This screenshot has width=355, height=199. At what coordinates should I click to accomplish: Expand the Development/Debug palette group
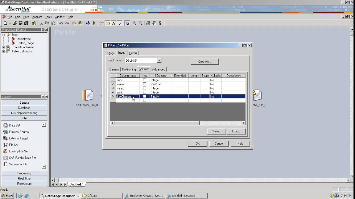[x=24, y=113]
